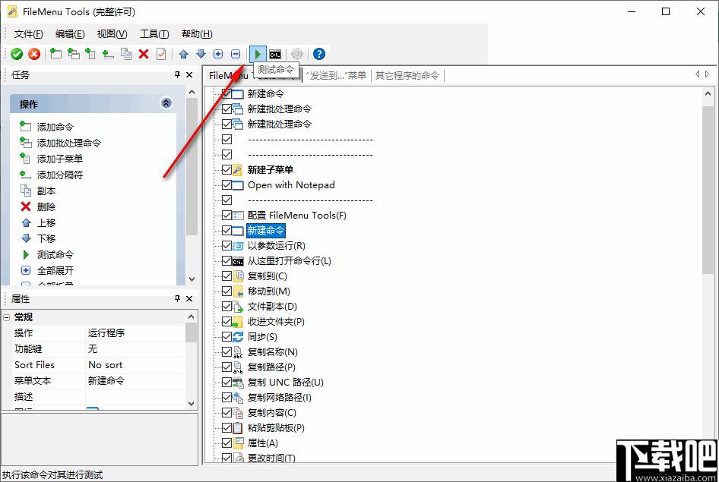Screen dimensions: 719x482
Task: Toggle the 同步(S) command checkbox
Action: pos(226,336)
